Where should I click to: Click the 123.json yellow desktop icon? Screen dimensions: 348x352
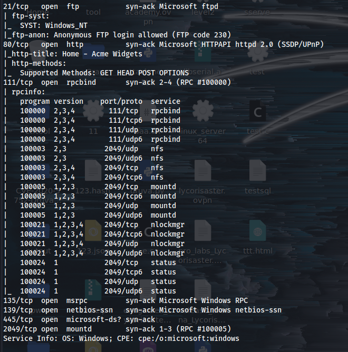[x=93, y=231]
